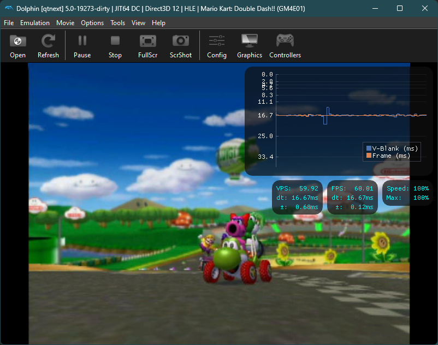The width and height of the screenshot is (438, 345).
Task: Click the VPS 59.92 readout
Action: (297, 188)
